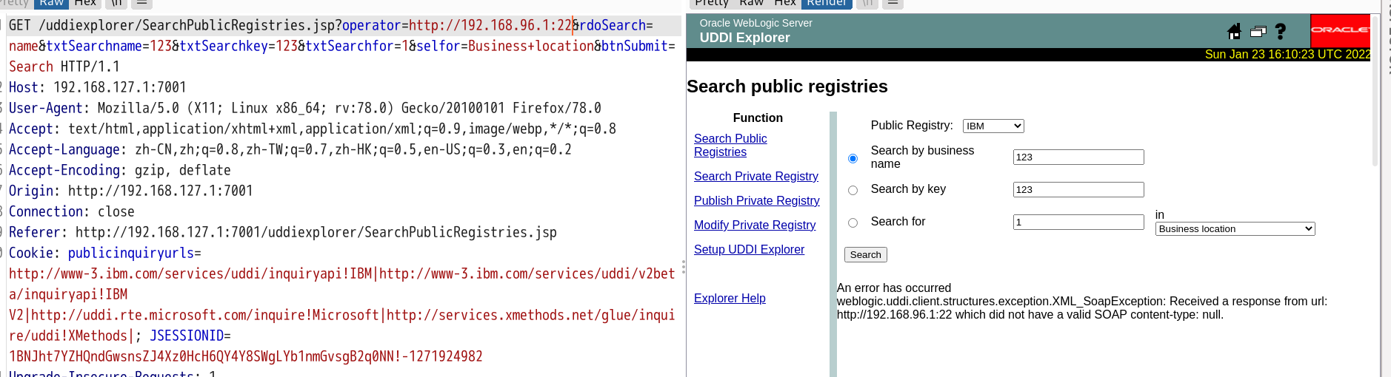Switch request view to Pretty tab
The image size is (1391, 377).
tap(15, 3)
